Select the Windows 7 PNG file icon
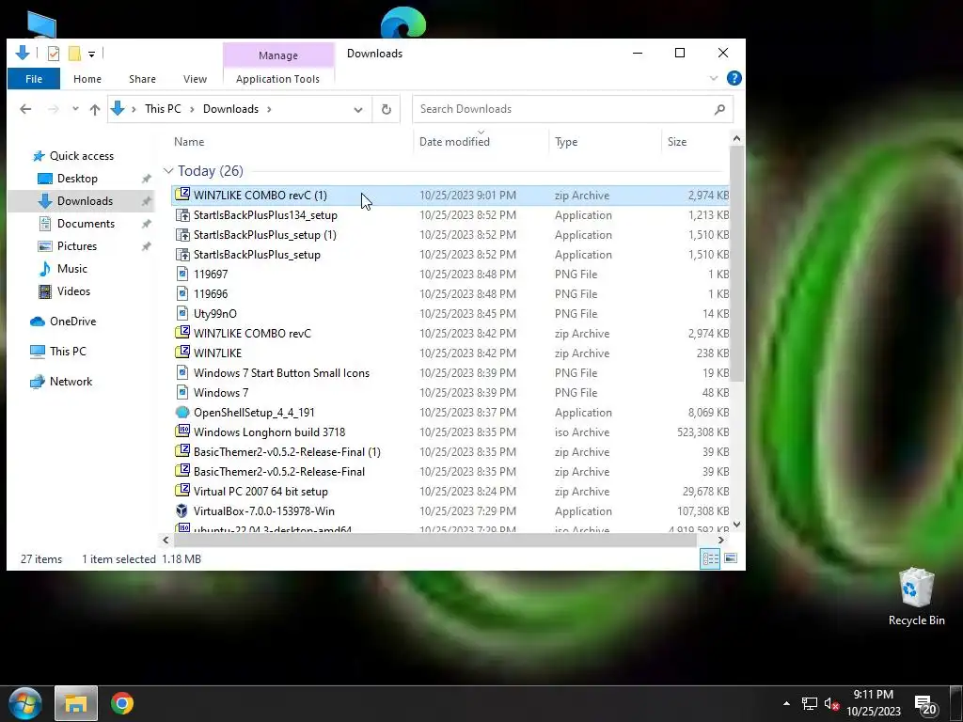The image size is (963, 722). (x=182, y=392)
